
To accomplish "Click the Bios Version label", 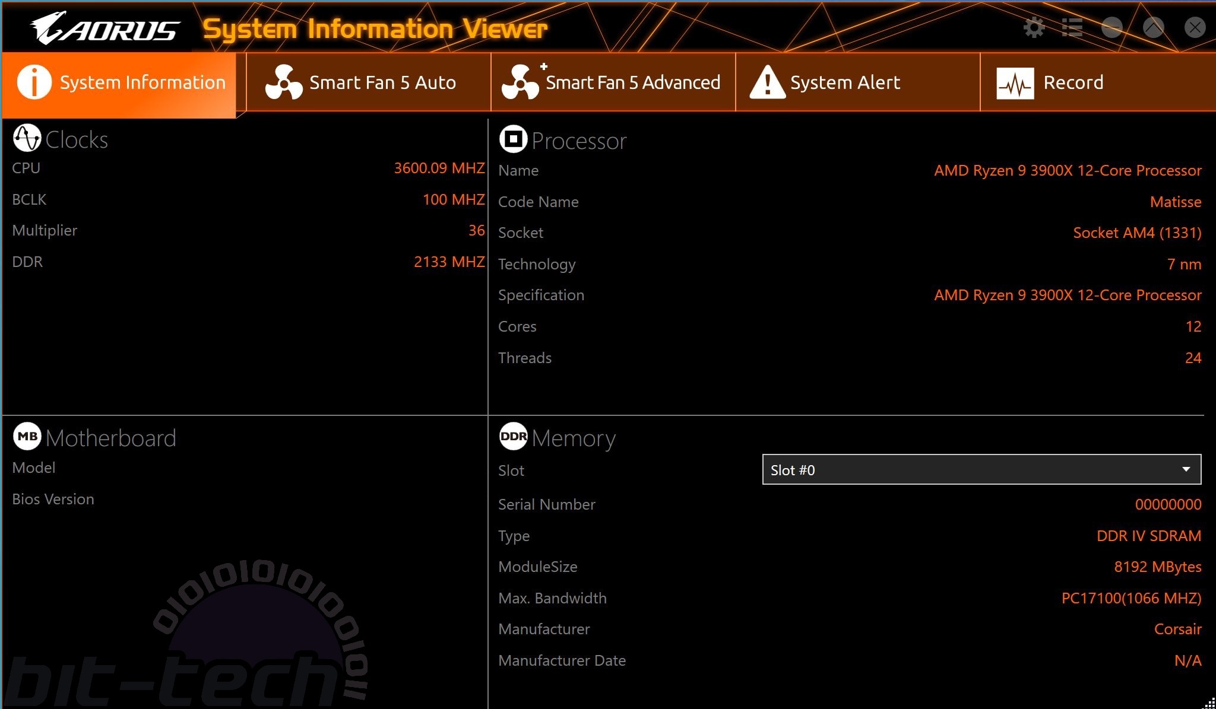I will click(x=53, y=499).
